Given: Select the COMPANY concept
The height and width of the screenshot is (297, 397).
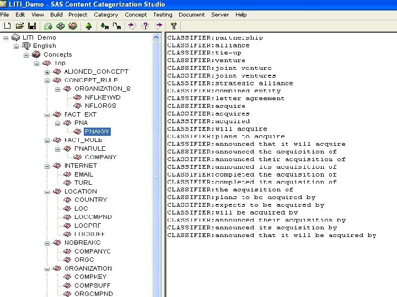Looking at the screenshot, I should tap(100, 157).
